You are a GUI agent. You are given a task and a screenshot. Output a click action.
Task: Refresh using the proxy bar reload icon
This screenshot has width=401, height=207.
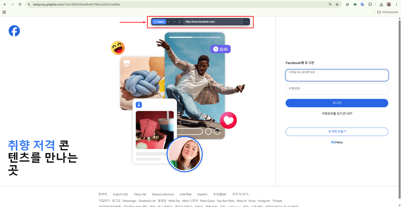tap(180, 22)
